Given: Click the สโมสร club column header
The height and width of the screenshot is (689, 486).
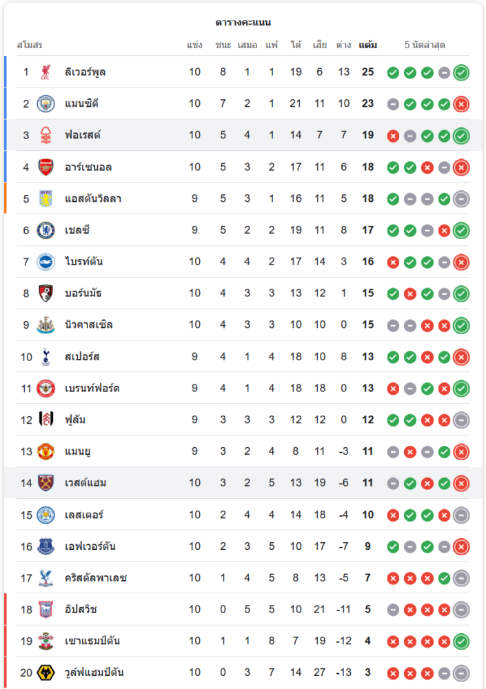Looking at the screenshot, I should (x=29, y=45).
